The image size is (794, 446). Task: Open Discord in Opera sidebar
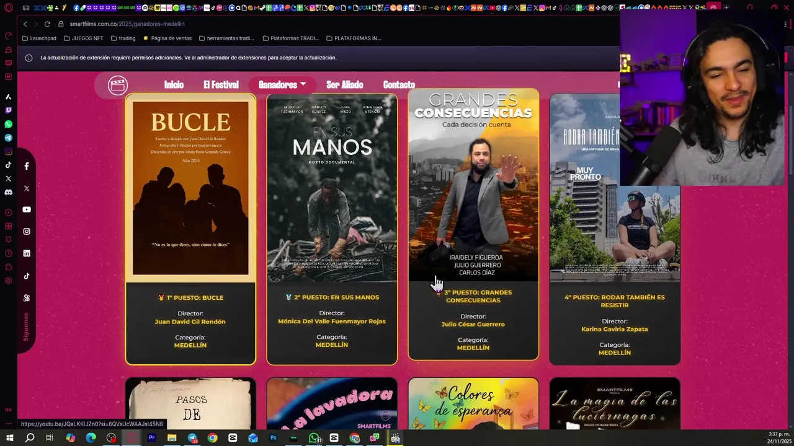[8, 192]
